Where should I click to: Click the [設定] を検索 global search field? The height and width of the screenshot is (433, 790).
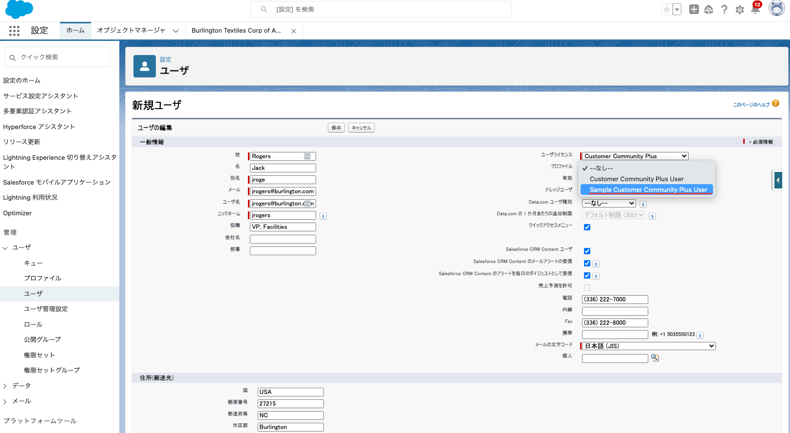[x=381, y=9]
